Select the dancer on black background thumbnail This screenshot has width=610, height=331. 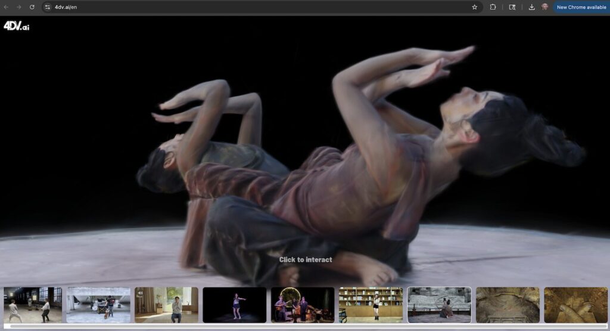235,305
